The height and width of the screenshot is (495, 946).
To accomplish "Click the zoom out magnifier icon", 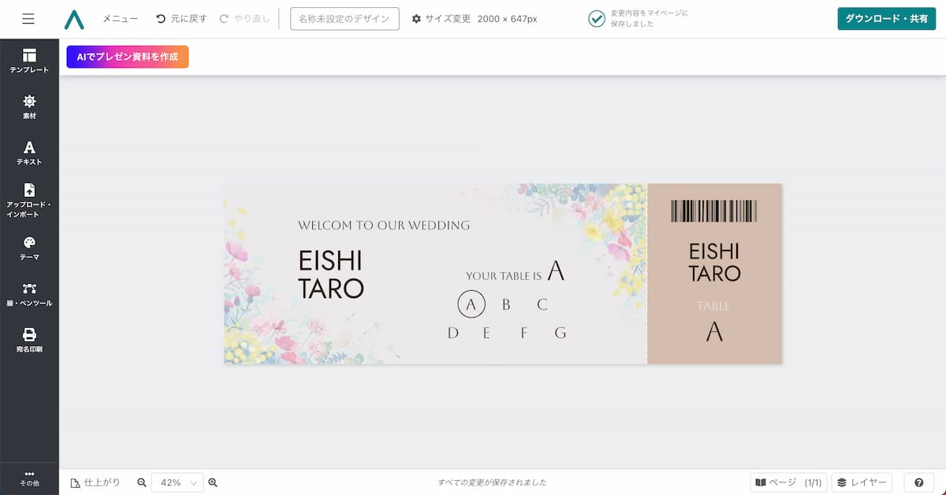I will pos(142,482).
